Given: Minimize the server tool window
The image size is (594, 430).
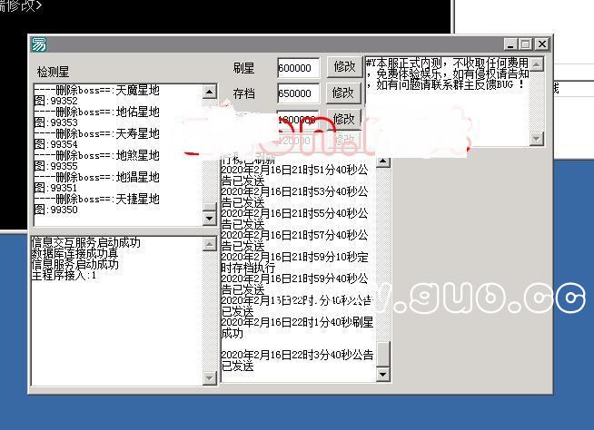Looking at the screenshot, I should point(510,44).
